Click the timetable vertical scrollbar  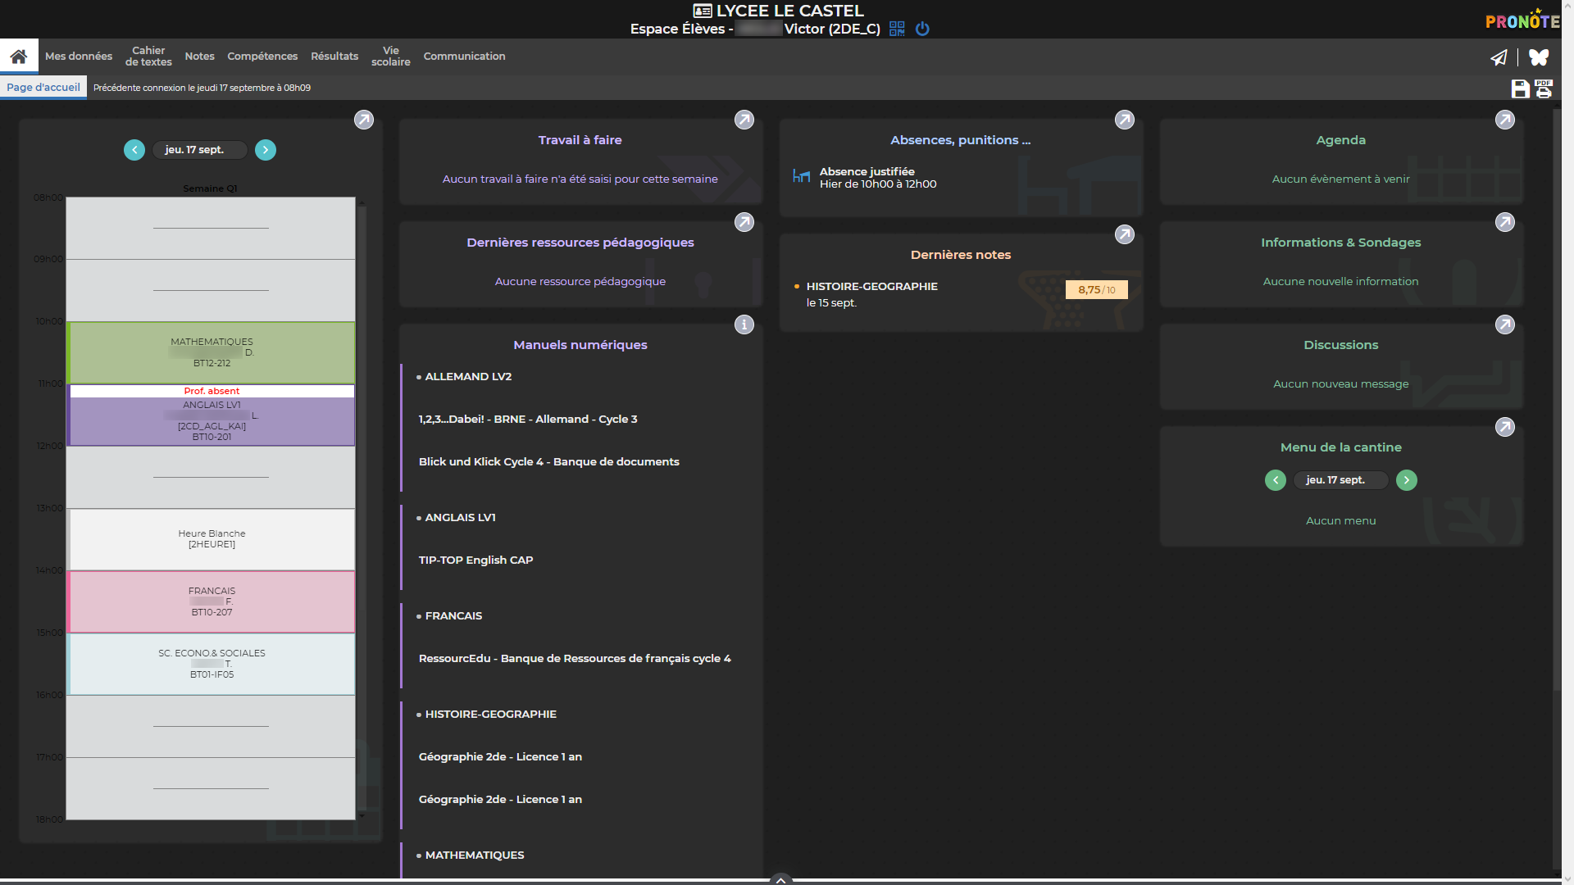pos(362,508)
